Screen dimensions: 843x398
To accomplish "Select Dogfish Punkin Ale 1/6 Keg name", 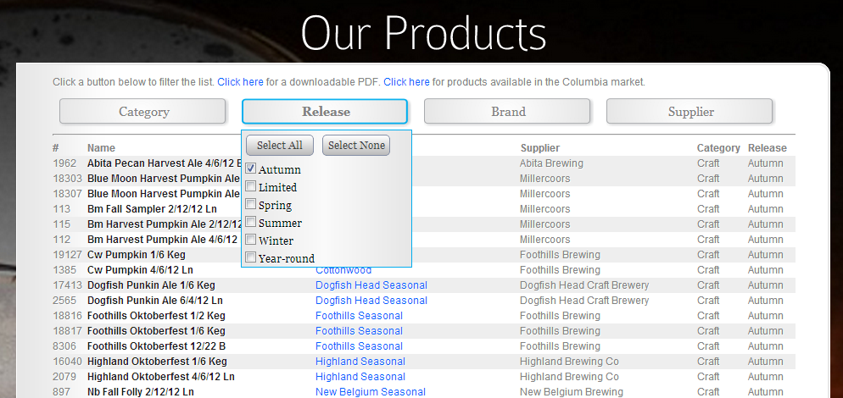I will tap(151, 285).
